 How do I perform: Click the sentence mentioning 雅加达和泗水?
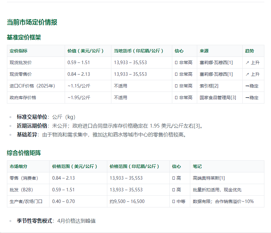pos(115,134)
